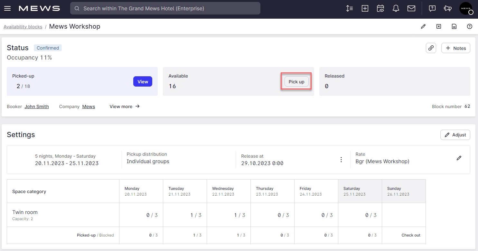The image size is (478, 251).
Task: Open the messages envelope icon in top bar
Action: point(411,8)
